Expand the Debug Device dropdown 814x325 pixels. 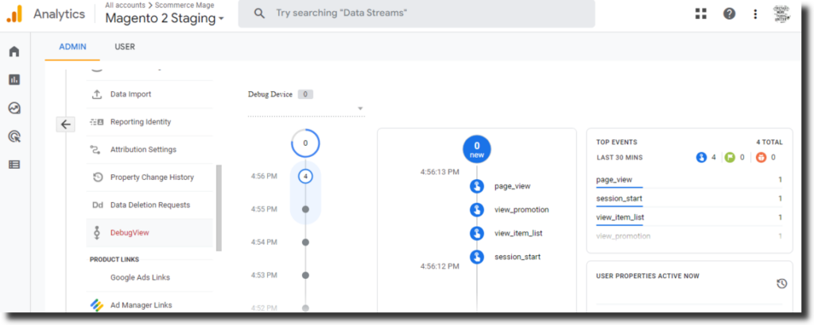click(x=306, y=109)
